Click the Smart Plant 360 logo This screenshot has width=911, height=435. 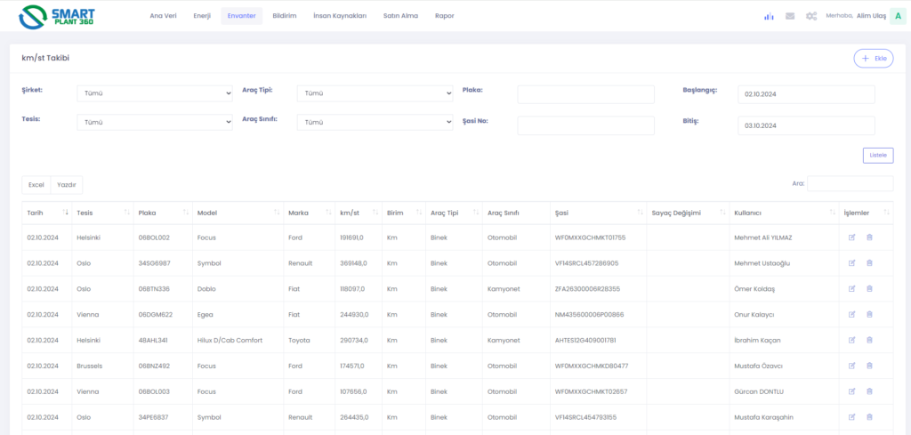click(57, 16)
